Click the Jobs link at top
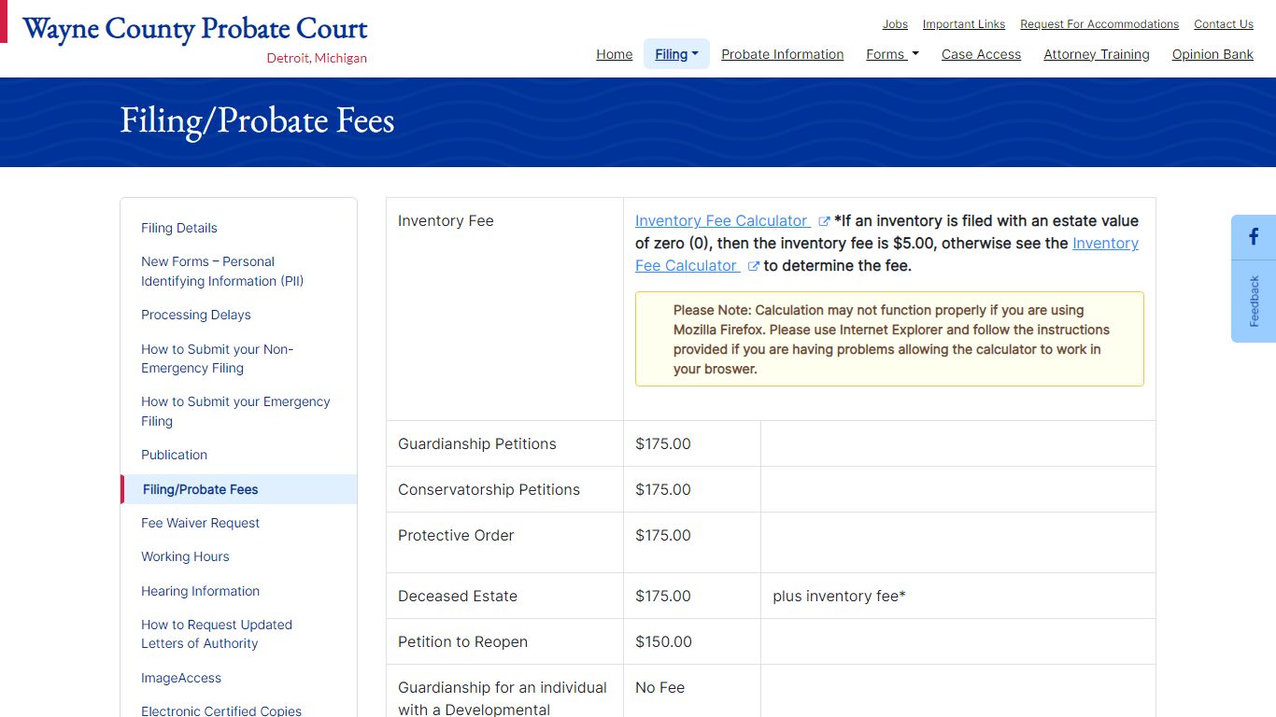Image resolution: width=1276 pixels, height=717 pixels. coord(895,24)
